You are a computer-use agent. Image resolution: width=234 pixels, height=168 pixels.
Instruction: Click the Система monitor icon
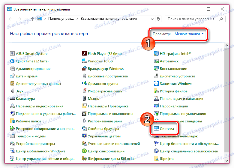coord(156,129)
